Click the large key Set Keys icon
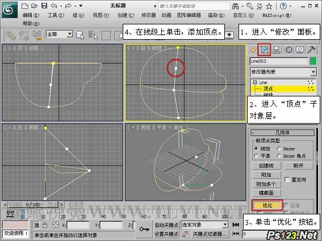322x241 pixels. click(144, 229)
